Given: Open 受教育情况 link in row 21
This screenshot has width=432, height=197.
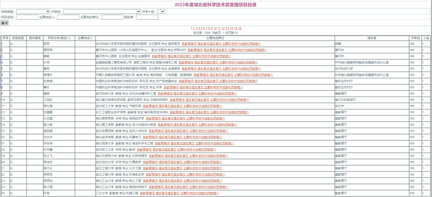Looking at the screenshot, I should (x=150, y=168).
